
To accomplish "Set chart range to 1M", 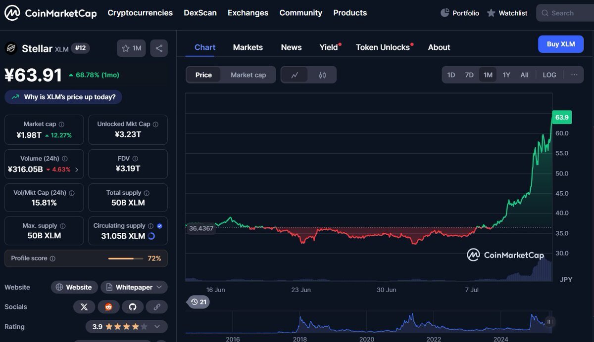I will 488,75.
